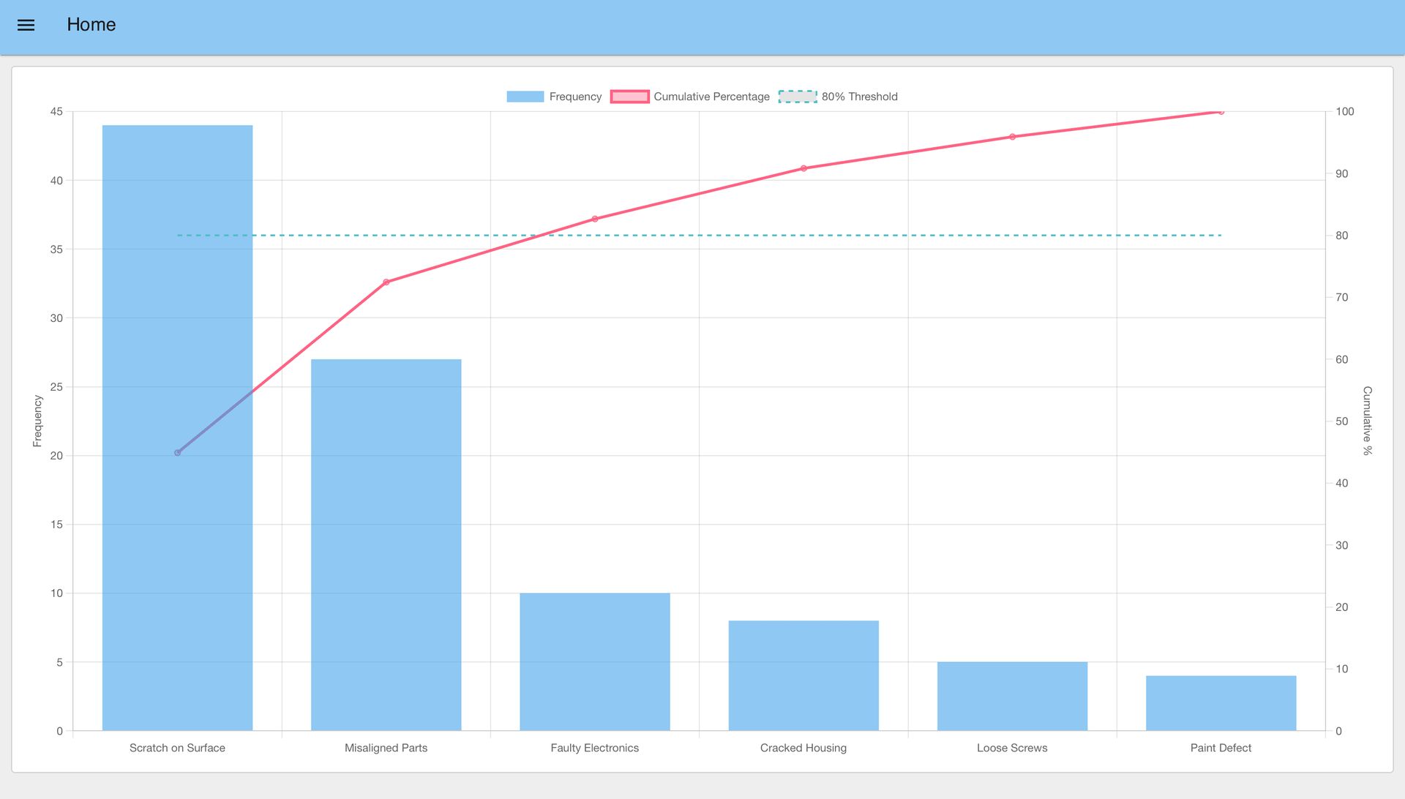Click the Loose Screws bar
Screen dimensions: 1405x799
click(x=1012, y=694)
